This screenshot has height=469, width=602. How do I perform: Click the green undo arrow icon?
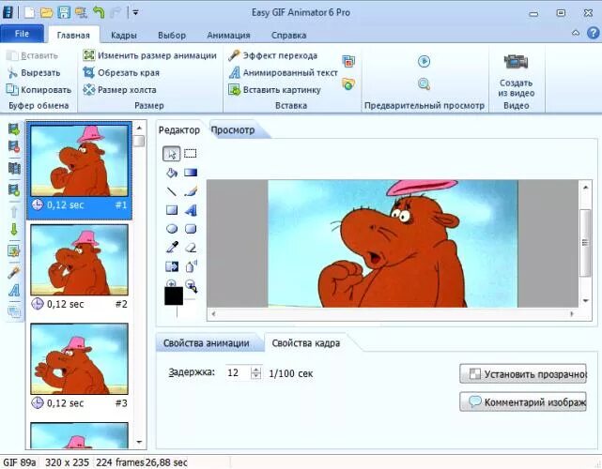pyautogui.click(x=99, y=12)
